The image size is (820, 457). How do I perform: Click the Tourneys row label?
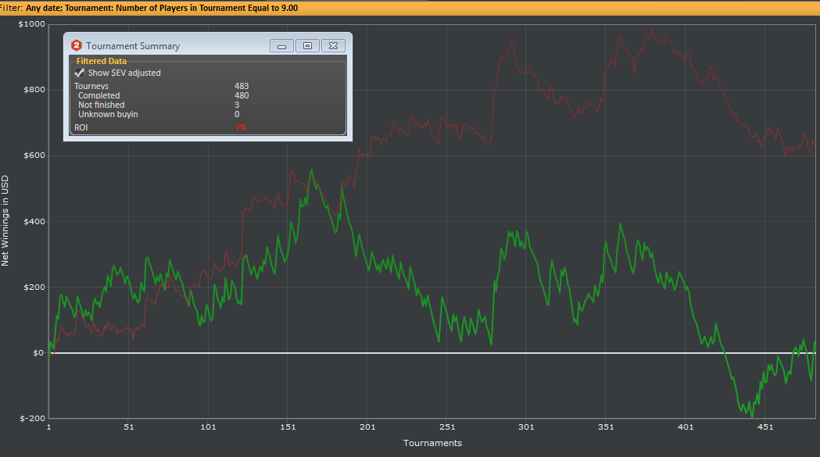pos(91,86)
